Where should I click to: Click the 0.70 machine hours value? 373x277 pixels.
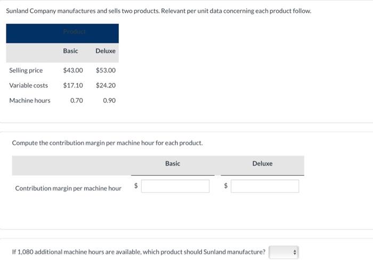click(77, 100)
